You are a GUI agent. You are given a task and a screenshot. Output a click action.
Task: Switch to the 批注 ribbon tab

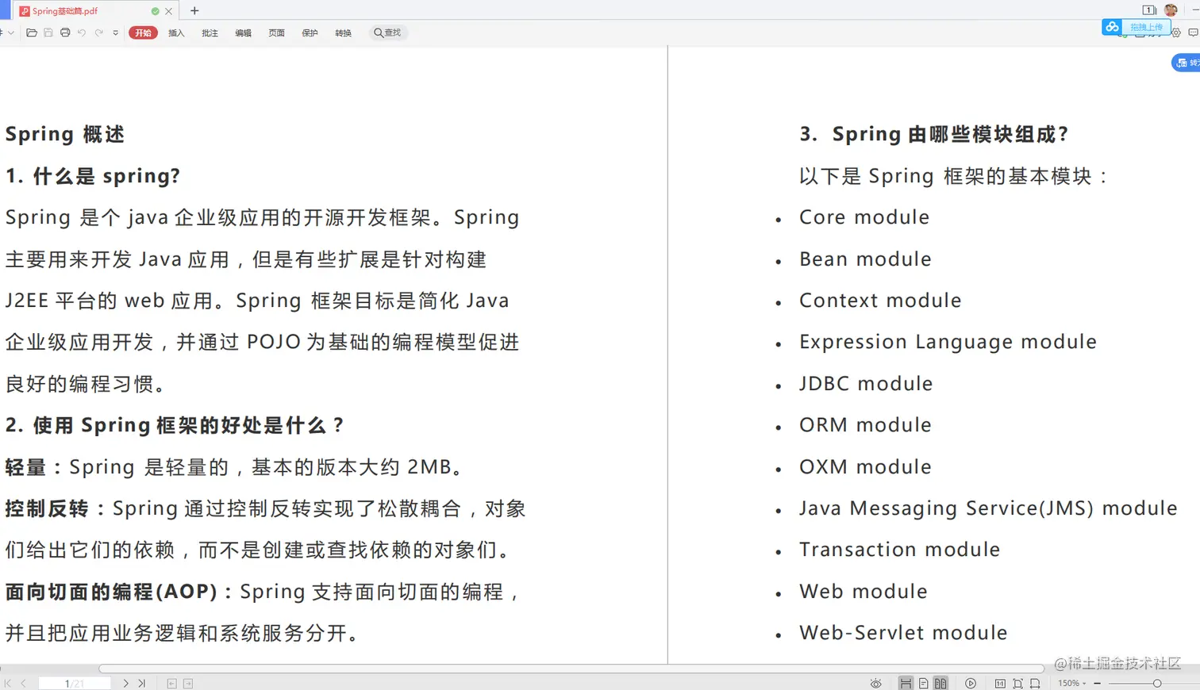tap(210, 33)
